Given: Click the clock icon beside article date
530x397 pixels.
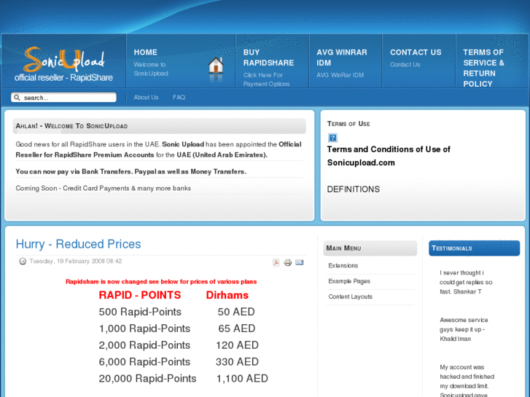Looking at the screenshot, I should pyautogui.click(x=23, y=262).
